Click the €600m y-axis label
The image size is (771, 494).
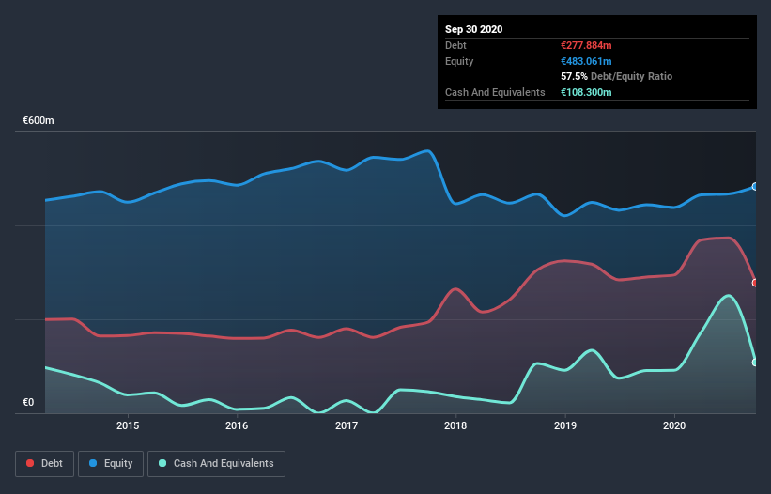39,120
